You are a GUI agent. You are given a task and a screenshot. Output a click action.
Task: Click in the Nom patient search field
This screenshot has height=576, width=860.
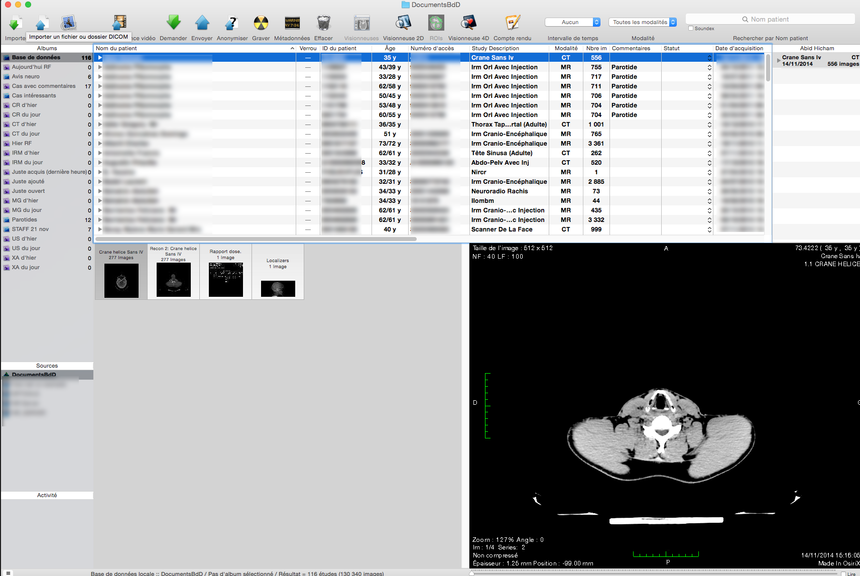pyautogui.click(x=770, y=20)
